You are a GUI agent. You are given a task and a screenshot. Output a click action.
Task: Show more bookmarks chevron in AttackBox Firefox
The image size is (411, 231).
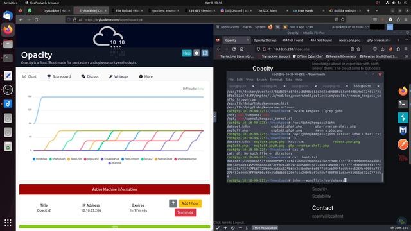[x=407, y=56]
